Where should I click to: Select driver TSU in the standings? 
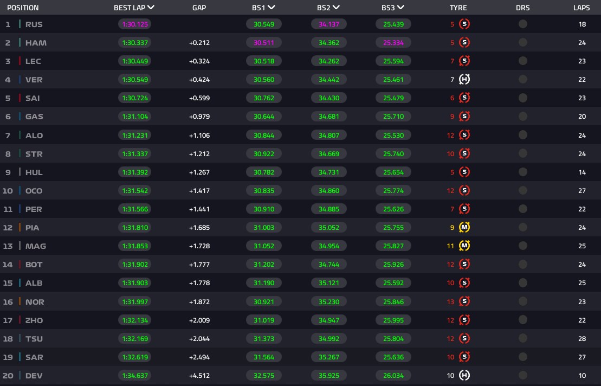point(34,339)
